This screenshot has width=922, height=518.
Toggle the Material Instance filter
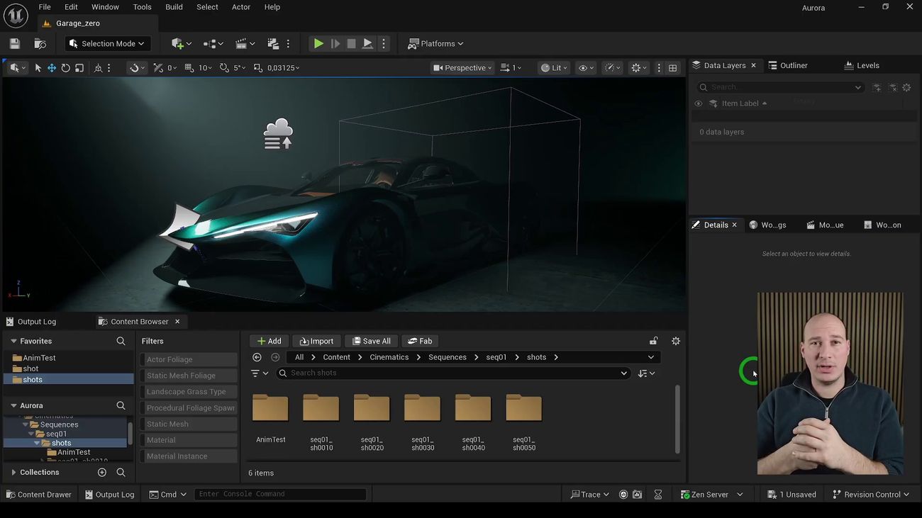tap(189, 456)
